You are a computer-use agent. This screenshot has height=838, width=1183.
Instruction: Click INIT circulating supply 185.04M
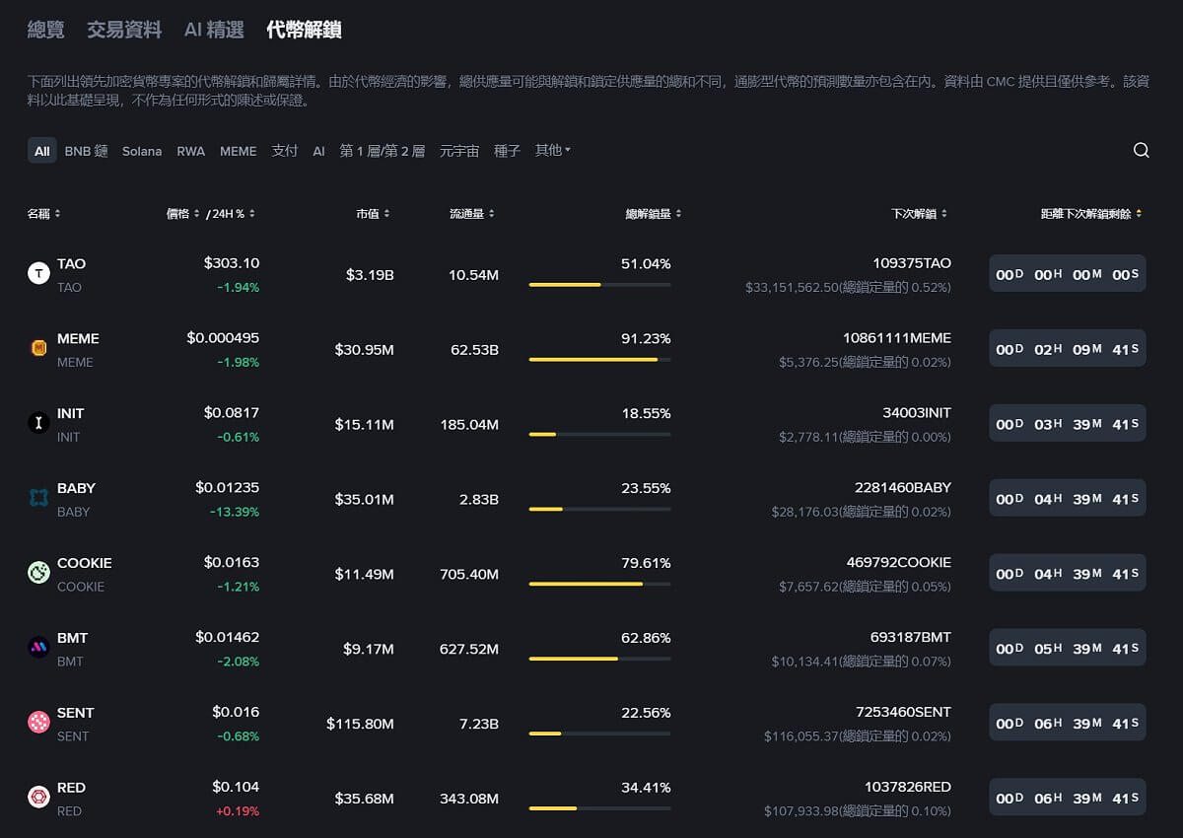click(x=469, y=425)
